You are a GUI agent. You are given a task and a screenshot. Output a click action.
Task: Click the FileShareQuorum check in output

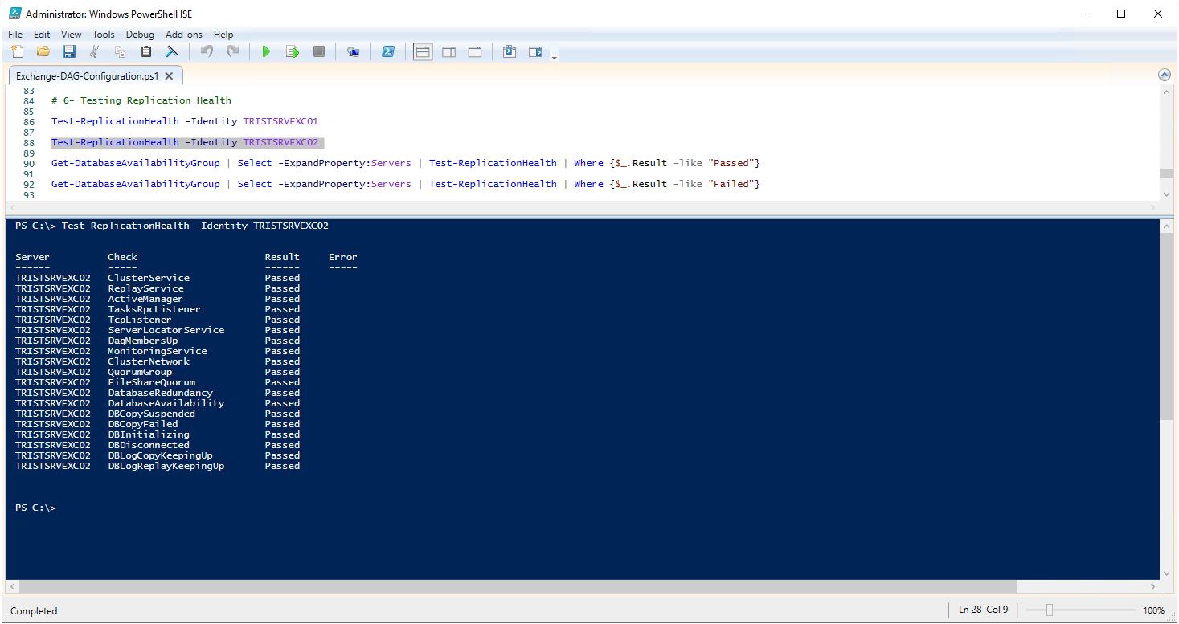click(152, 382)
